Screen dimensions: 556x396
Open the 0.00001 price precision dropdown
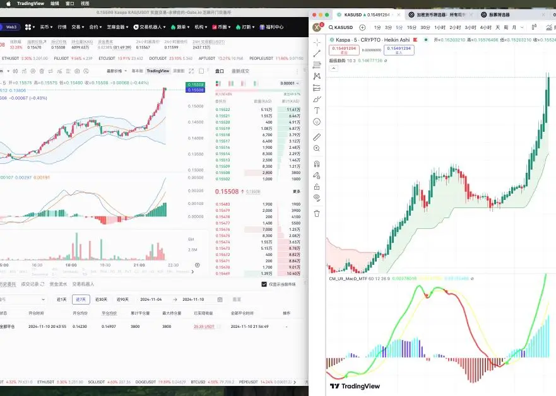click(290, 83)
